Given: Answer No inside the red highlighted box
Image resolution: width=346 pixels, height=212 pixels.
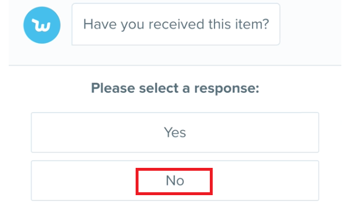Looking at the screenshot, I should click(174, 181).
